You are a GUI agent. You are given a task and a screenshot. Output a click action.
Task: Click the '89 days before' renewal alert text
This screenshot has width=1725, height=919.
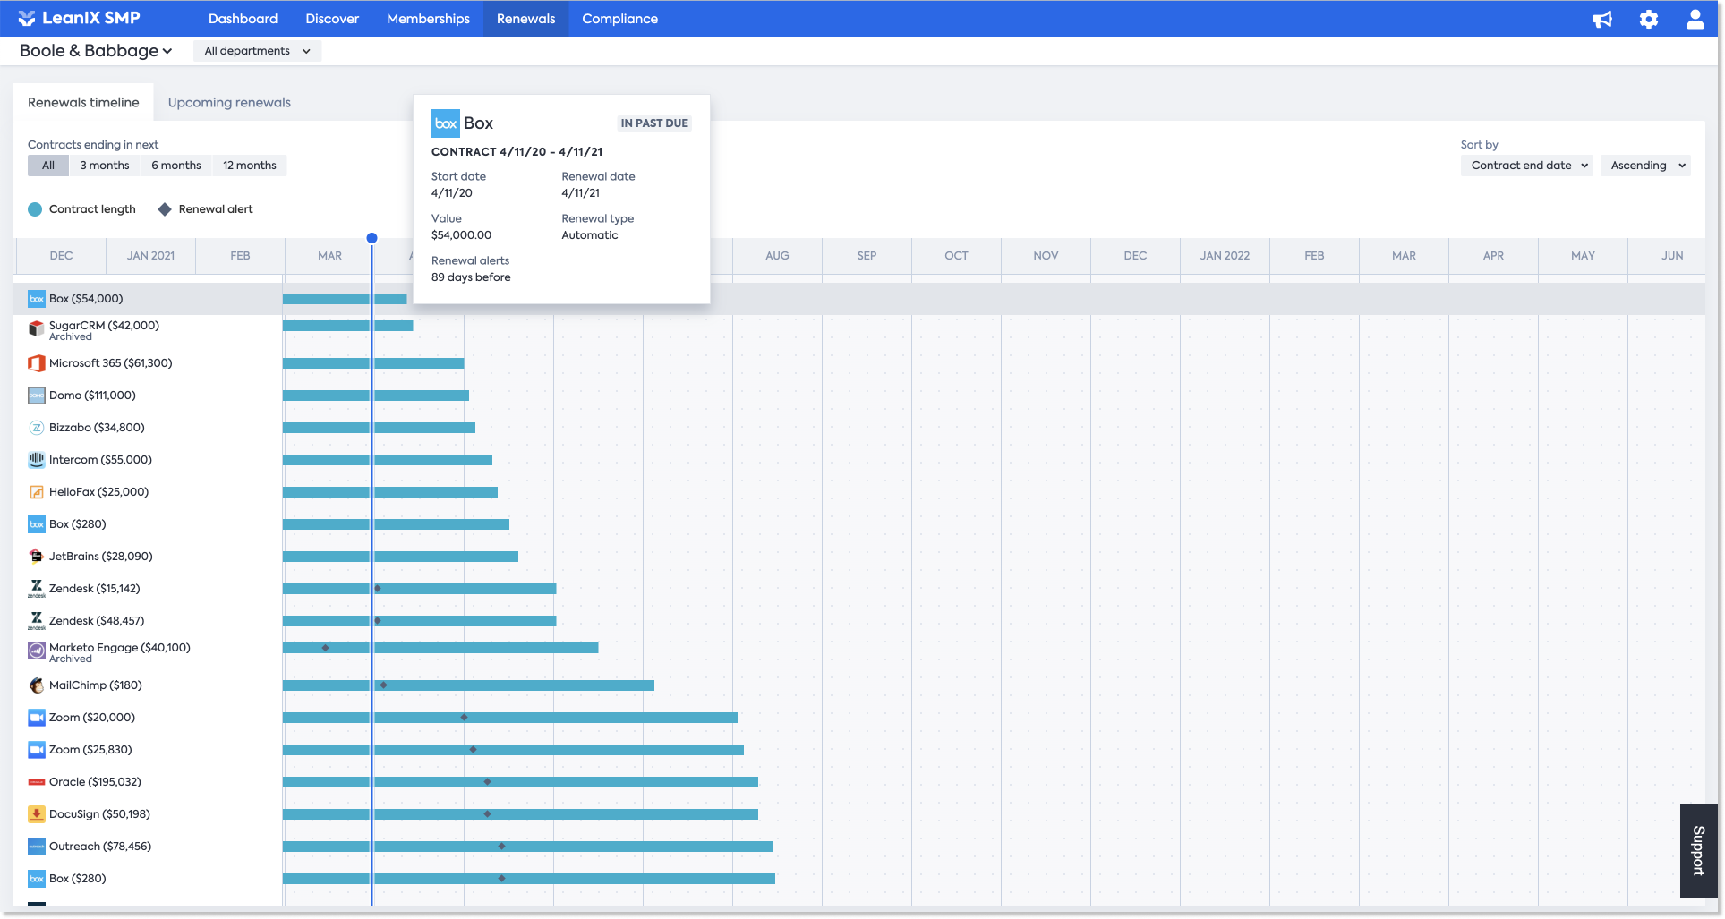(471, 277)
